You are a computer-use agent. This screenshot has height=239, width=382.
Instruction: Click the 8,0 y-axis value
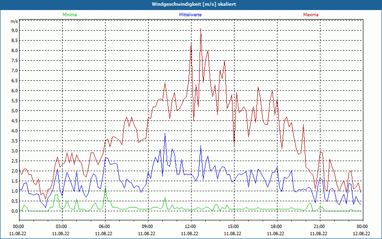[14, 51]
